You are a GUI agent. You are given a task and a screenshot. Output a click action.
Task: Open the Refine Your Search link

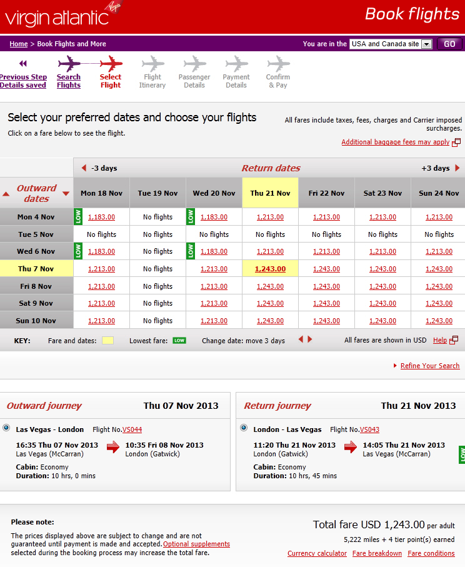coord(430,366)
